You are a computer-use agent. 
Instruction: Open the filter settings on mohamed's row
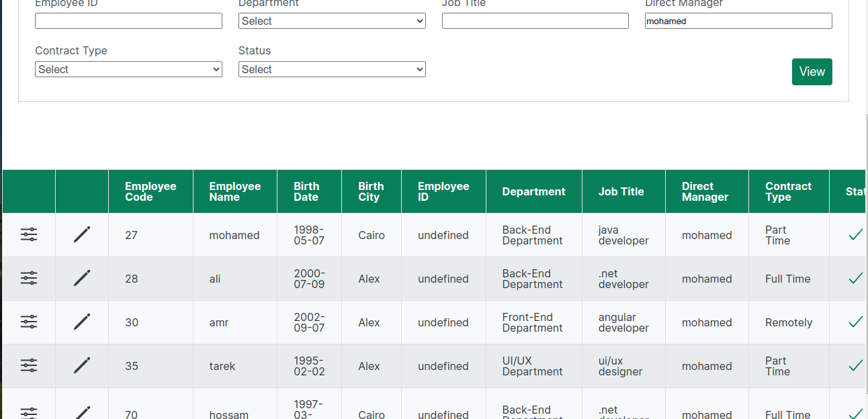tap(28, 234)
